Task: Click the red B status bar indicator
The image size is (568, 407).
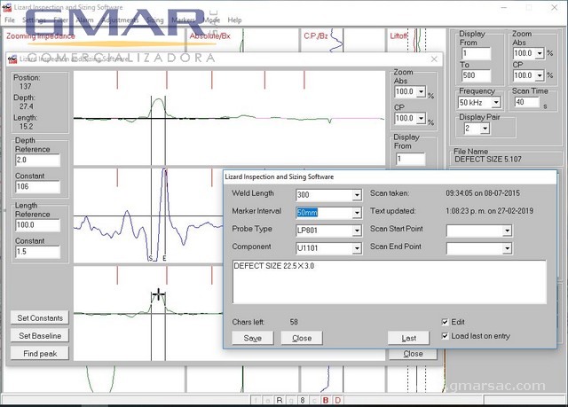Action: pyautogui.click(x=326, y=400)
